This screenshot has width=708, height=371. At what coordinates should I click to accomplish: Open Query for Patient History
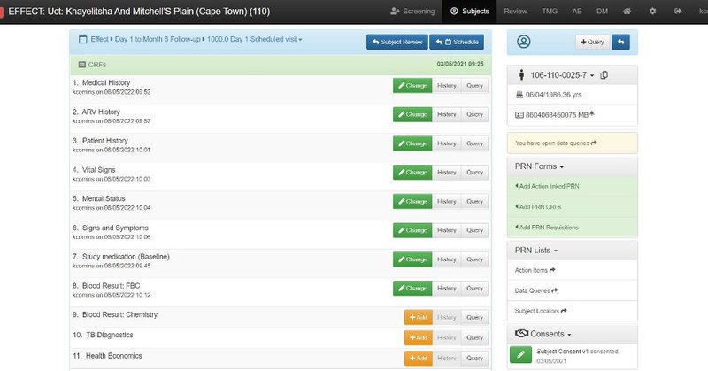(474, 143)
